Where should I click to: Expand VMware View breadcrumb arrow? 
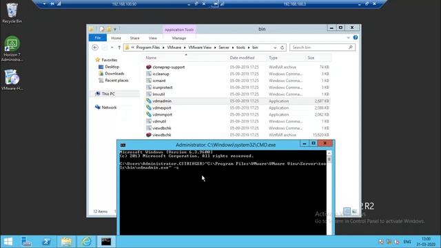pyautogui.click(x=215, y=48)
